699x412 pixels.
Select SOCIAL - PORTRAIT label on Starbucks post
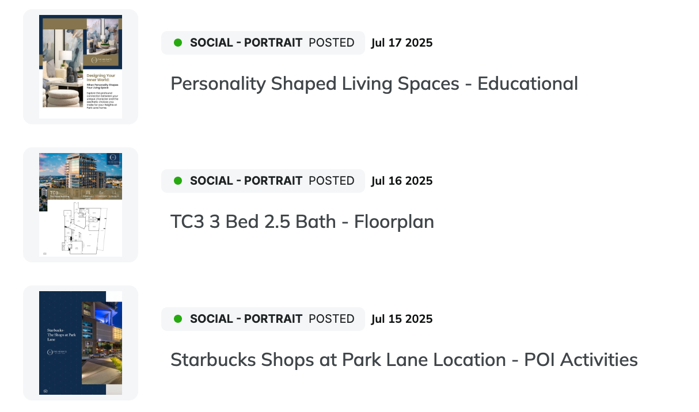(x=246, y=319)
